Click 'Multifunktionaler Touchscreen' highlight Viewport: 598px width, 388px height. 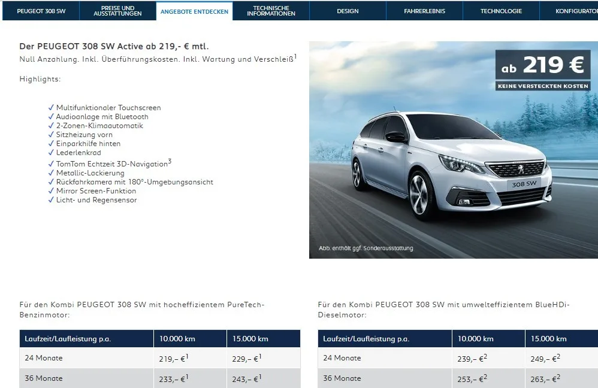[108, 108]
